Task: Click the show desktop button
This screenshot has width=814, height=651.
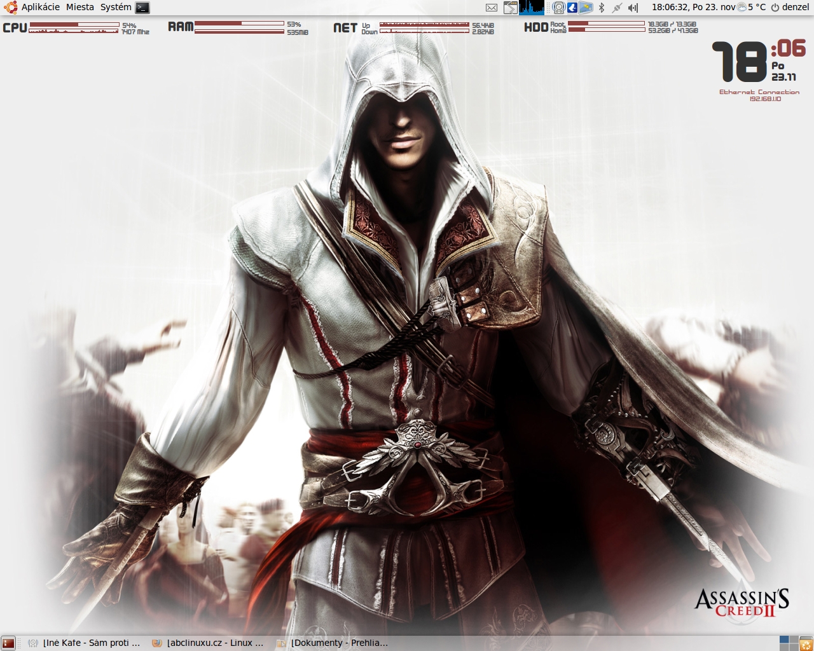Action: point(8,643)
